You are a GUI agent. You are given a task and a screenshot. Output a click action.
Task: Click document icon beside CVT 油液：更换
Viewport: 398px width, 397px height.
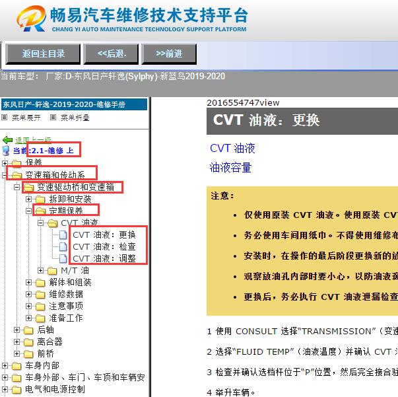(63, 235)
